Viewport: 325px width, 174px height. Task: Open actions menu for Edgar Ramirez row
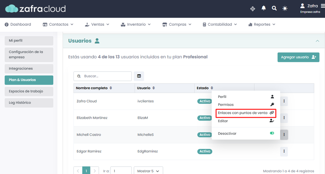[284, 151]
